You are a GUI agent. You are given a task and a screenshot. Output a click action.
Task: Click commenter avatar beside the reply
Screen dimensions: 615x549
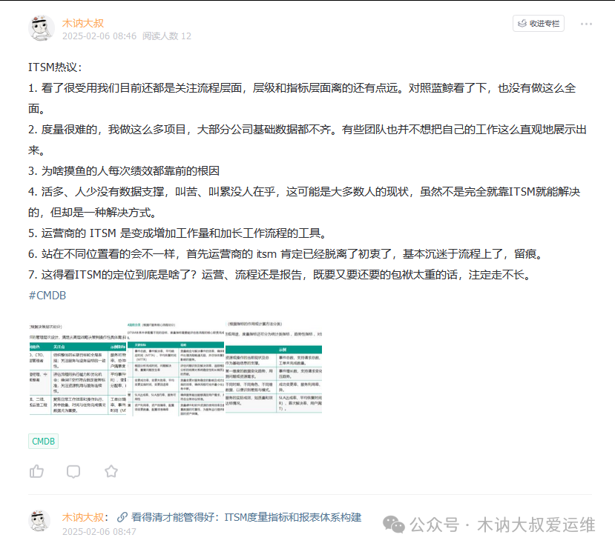pos(42,521)
